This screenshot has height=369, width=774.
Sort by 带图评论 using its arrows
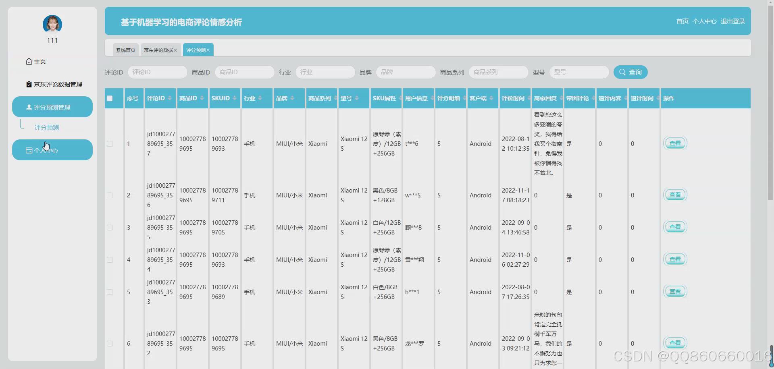(593, 98)
